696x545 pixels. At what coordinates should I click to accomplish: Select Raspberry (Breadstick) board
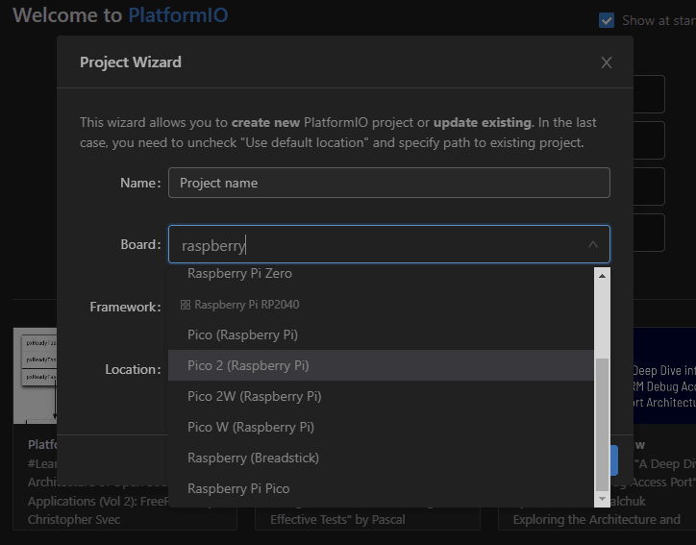253,458
